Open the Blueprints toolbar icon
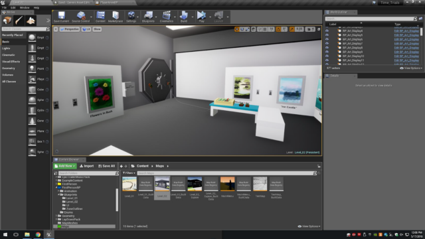Viewport: 425px width, 239px height. (148, 17)
